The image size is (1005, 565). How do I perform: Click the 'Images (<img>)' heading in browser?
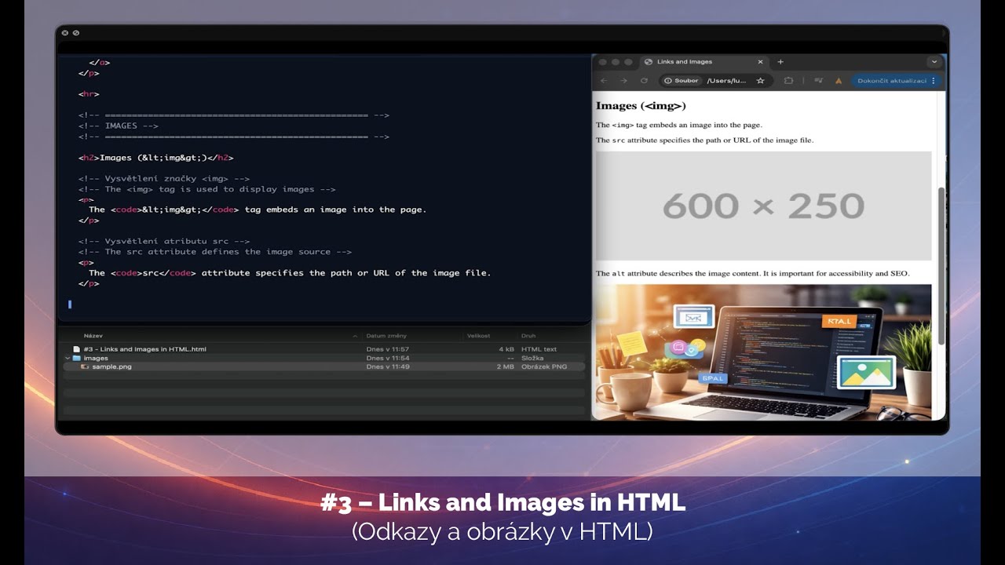click(x=641, y=105)
